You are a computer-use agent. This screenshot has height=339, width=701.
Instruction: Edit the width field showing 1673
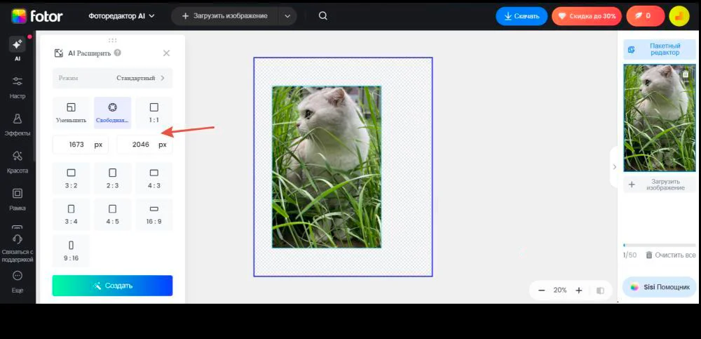(x=81, y=145)
